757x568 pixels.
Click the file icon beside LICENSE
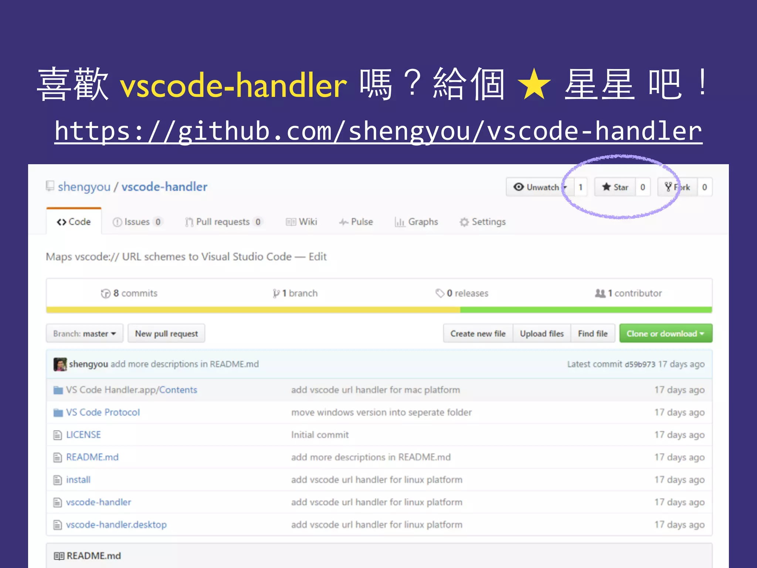coord(58,435)
